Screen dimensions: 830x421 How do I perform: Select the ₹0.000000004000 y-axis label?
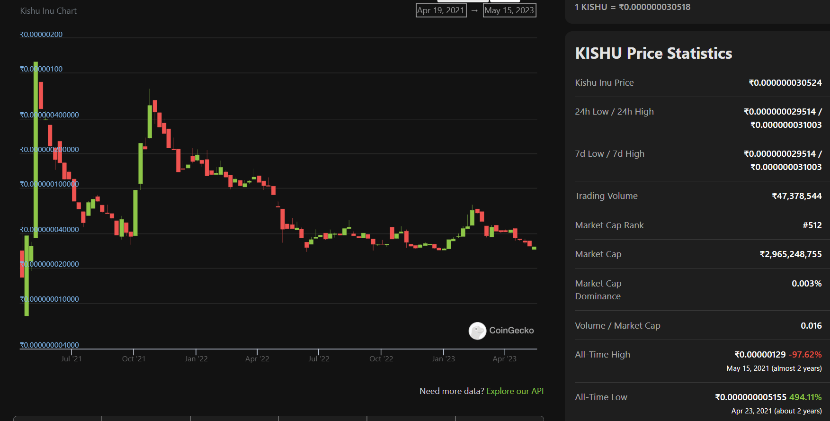(x=49, y=345)
